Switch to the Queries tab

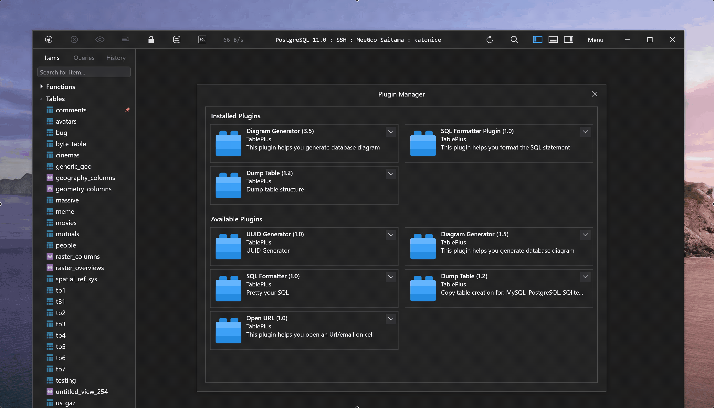coord(84,58)
